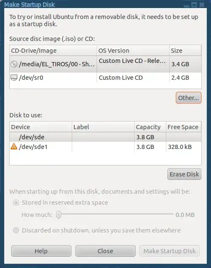Select 'Discarded on shutdown' radio option
The height and width of the screenshot is (268, 211).
16,230
